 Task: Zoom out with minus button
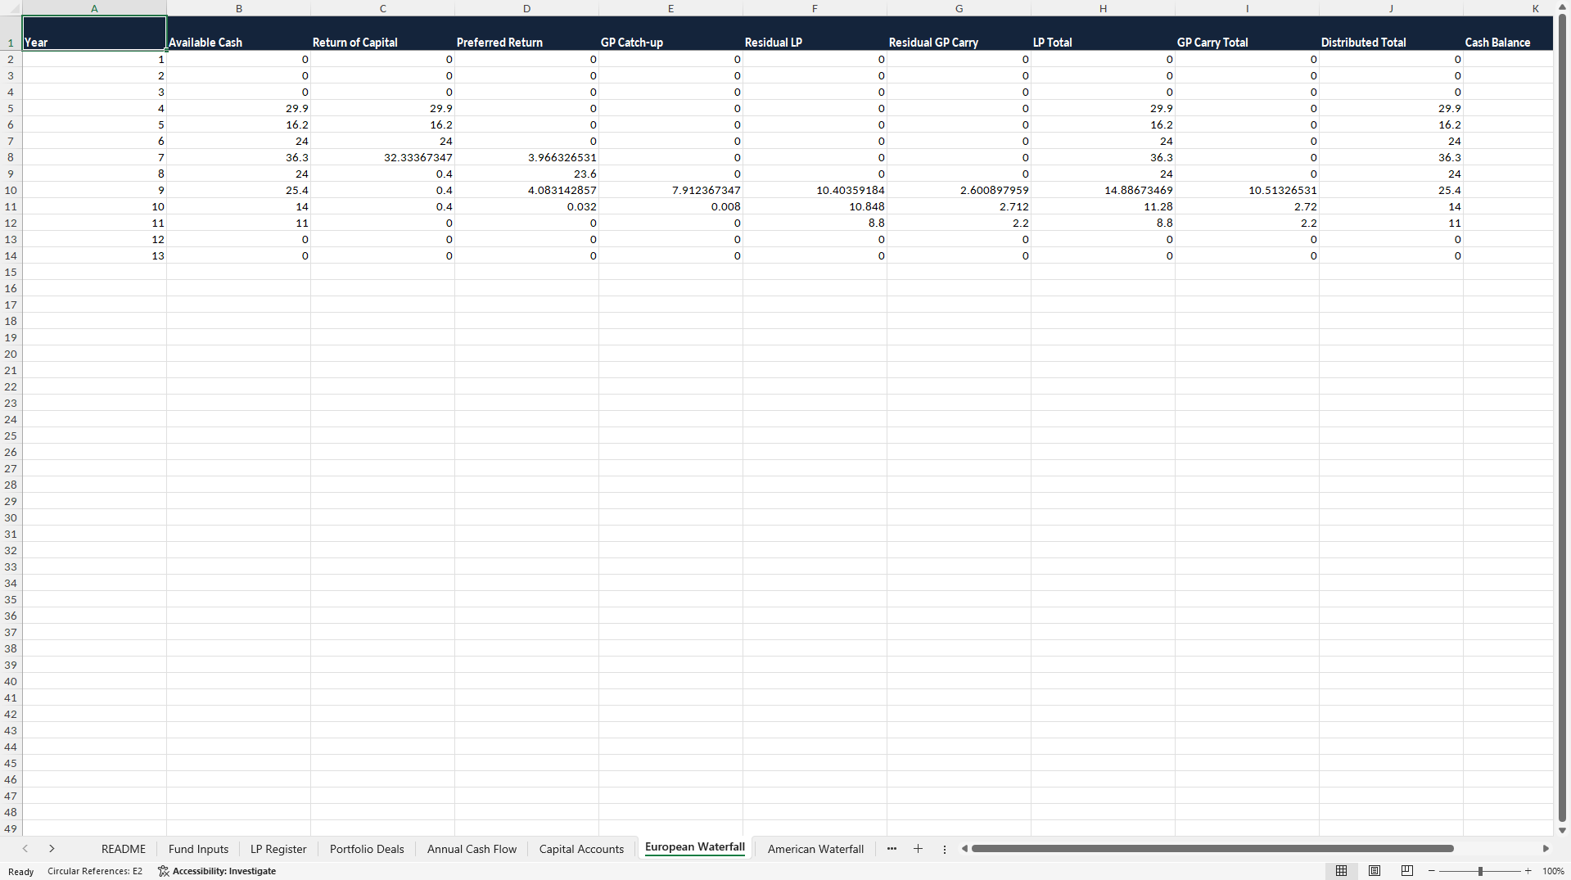(1431, 871)
